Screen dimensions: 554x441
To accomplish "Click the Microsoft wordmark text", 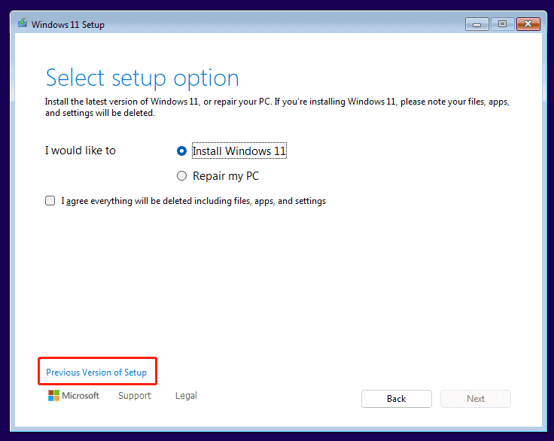I will click(x=81, y=396).
